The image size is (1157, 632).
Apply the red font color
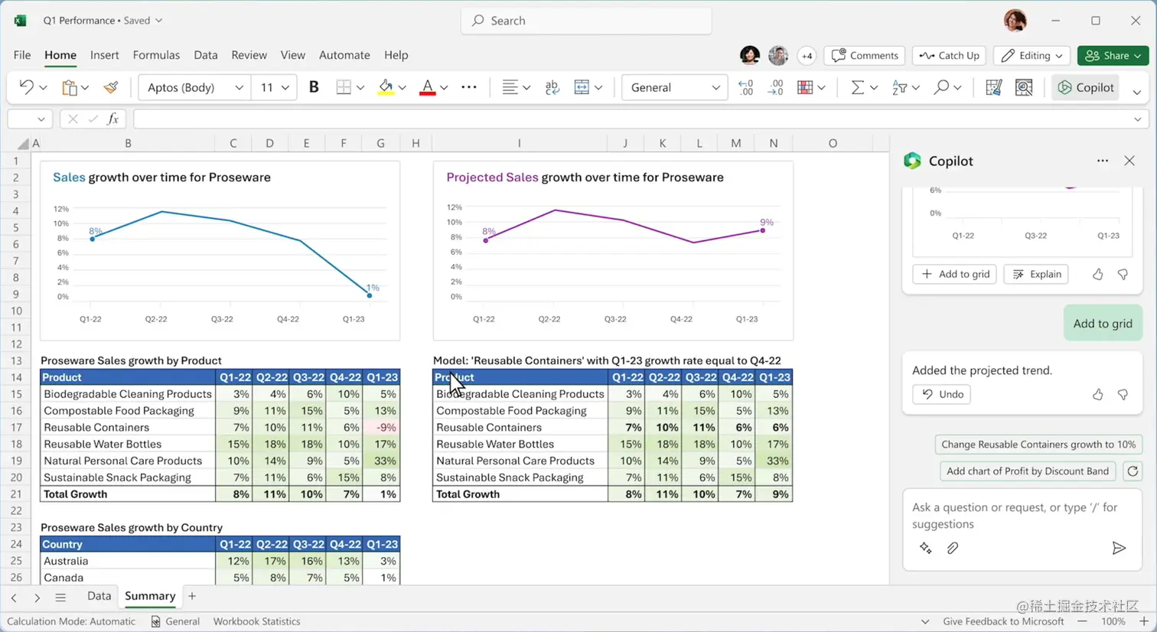click(x=428, y=87)
